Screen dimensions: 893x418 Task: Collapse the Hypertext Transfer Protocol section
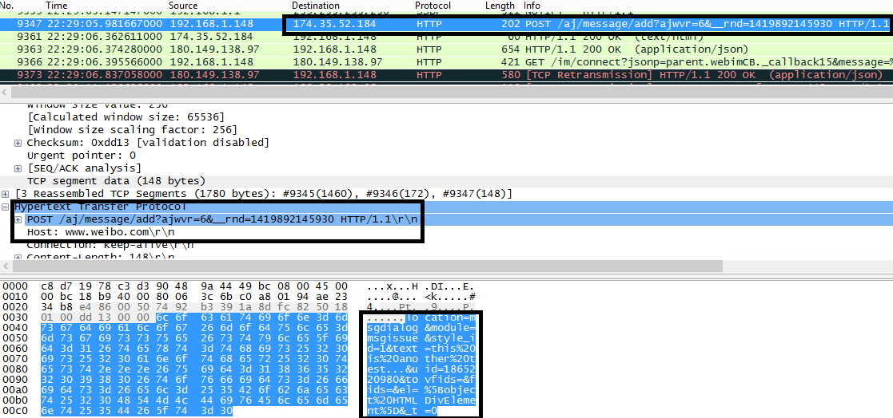tap(6, 207)
